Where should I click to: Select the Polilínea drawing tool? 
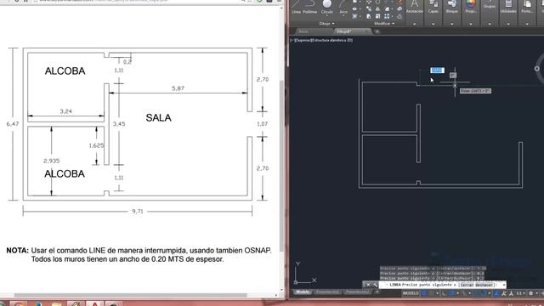point(309,7)
